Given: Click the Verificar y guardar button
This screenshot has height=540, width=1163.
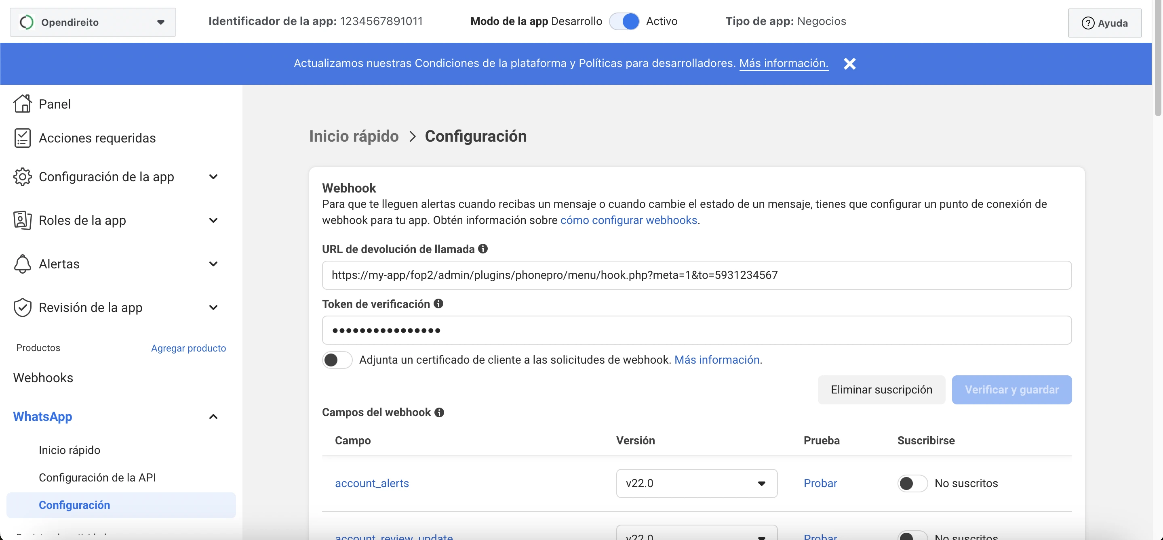Looking at the screenshot, I should pyautogui.click(x=1011, y=389).
